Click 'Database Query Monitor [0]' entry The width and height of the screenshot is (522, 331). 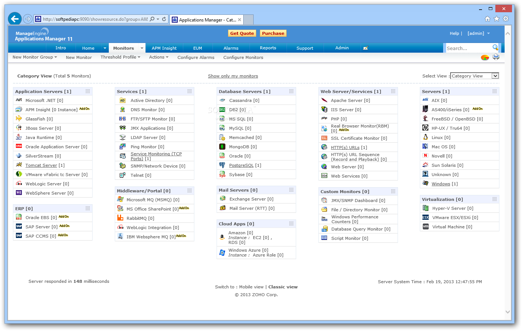[361, 229]
